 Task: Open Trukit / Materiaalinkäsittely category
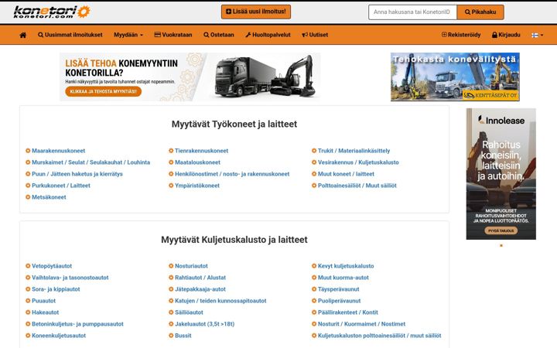click(x=354, y=151)
